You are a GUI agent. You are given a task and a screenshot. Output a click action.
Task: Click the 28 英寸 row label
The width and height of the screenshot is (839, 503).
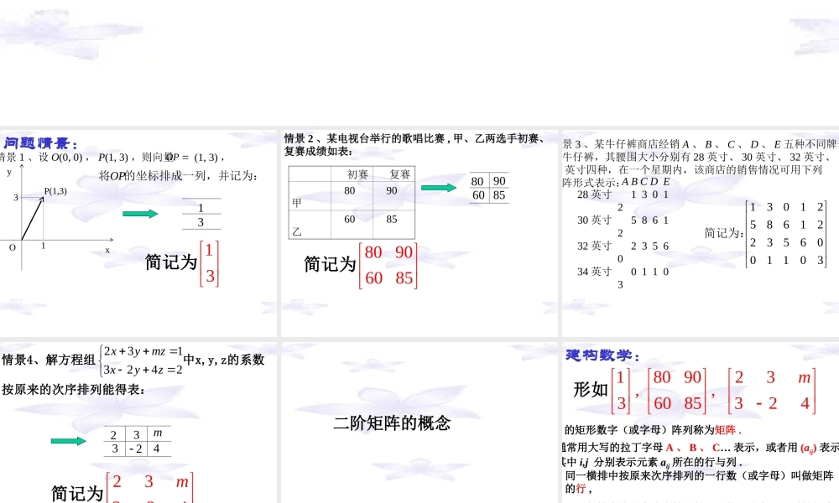click(x=594, y=194)
